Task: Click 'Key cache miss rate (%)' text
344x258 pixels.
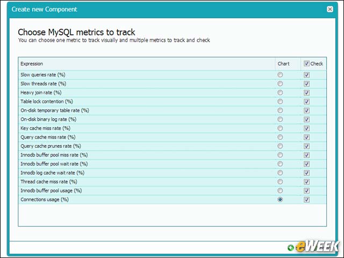Action: click(x=45, y=128)
